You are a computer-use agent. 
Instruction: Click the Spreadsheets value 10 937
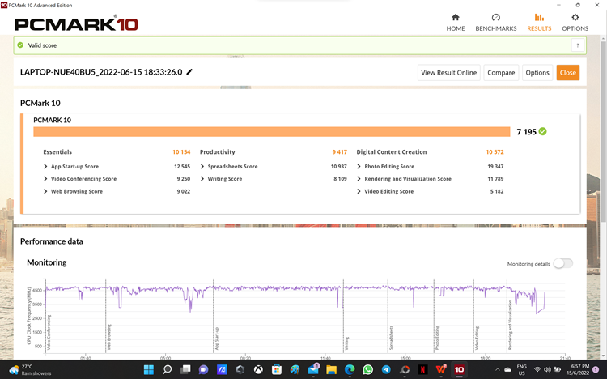[339, 166]
